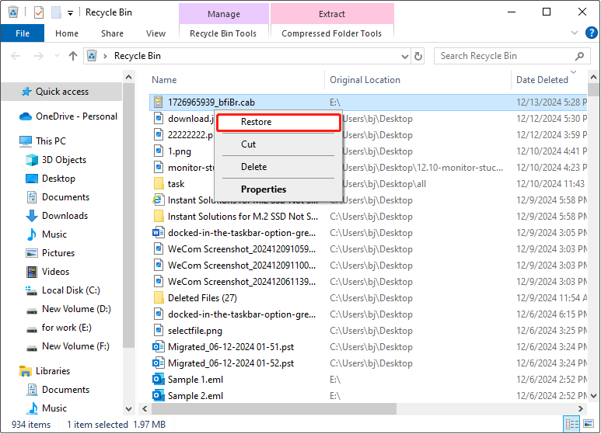Viewport: 601px width, 434px height.
Task: Open the File tab
Action: [x=23, y=33]
